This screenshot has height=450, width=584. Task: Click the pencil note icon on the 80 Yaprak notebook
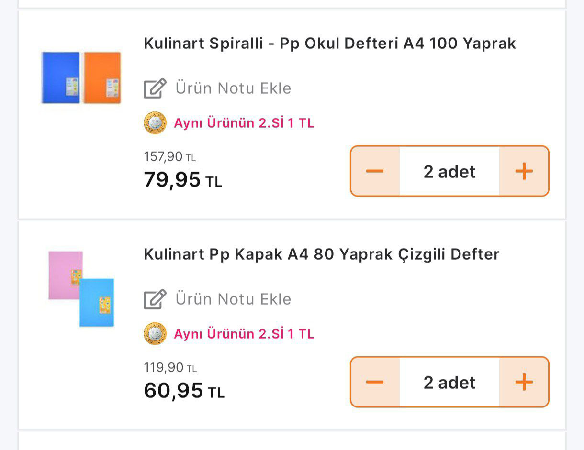[x=154, y=299]
